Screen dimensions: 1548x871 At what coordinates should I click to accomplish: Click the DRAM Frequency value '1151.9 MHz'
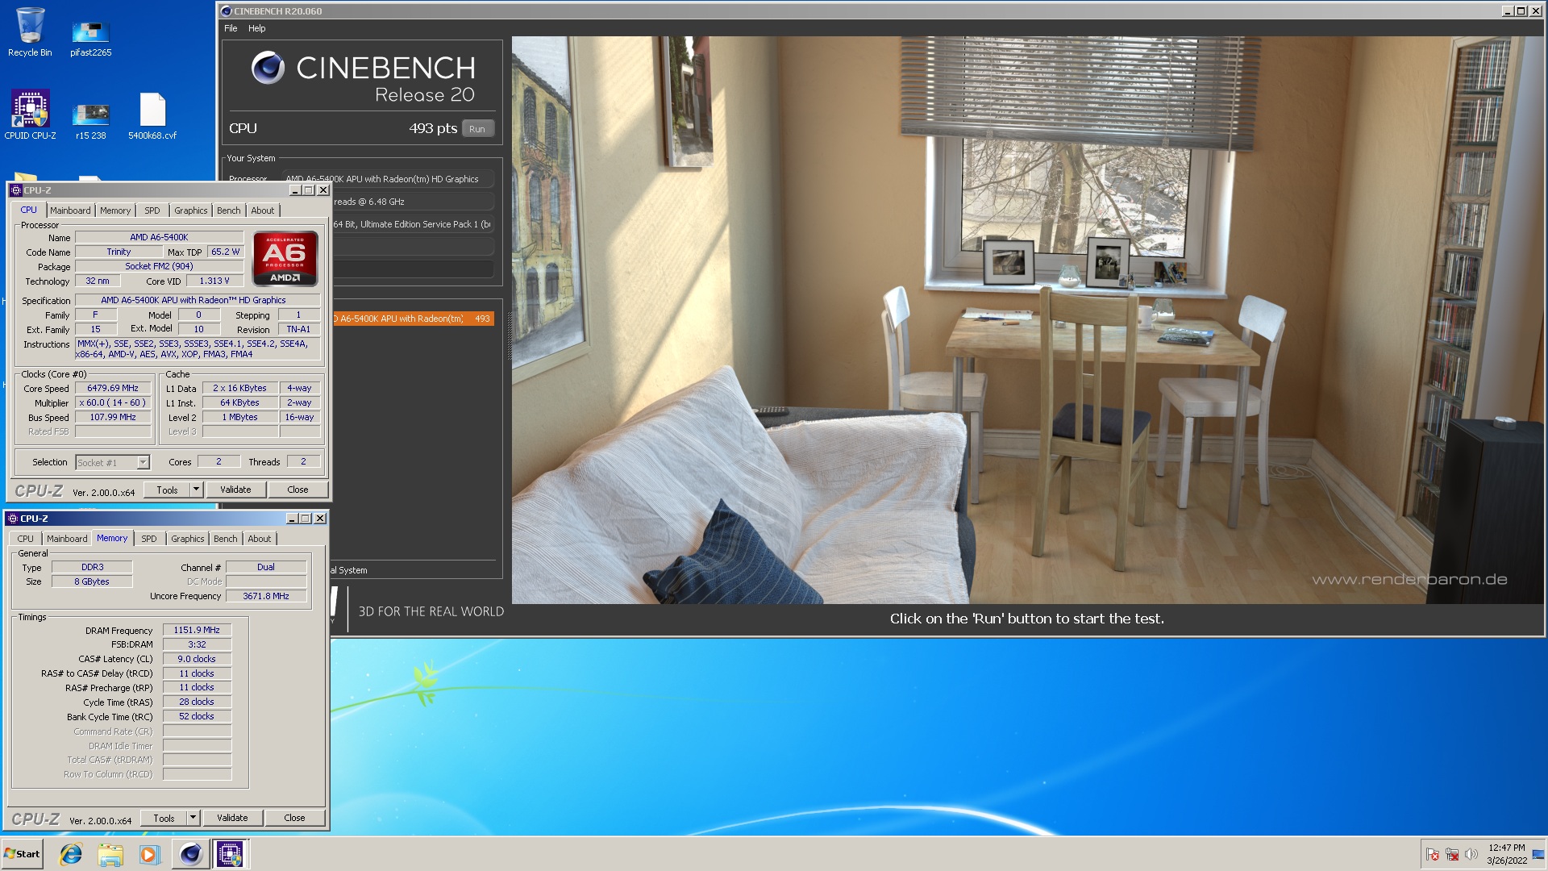coord(197,631)
